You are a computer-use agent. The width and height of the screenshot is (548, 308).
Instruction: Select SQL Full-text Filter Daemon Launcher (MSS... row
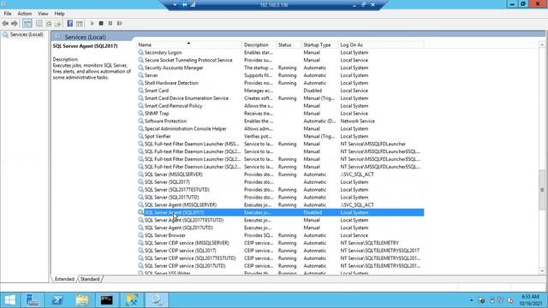click(280, 144)
